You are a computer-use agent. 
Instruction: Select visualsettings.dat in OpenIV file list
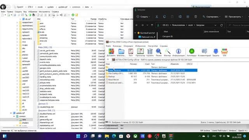click(47, 107)
